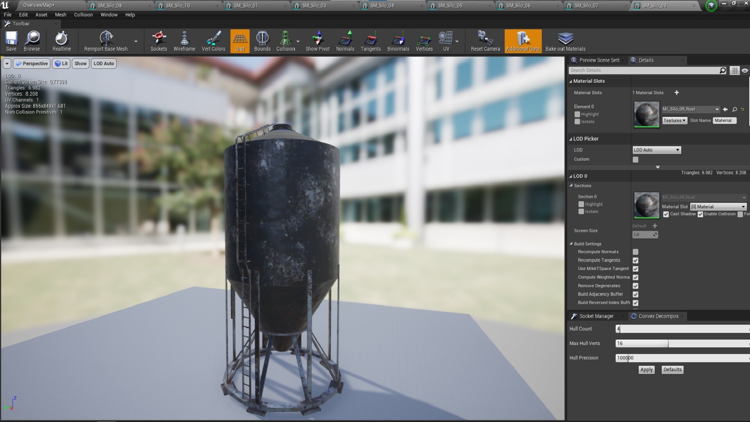
Task: Enable the Highlight checkbox for Element 0
Action: pyautogui.click(x=577, y=114)
